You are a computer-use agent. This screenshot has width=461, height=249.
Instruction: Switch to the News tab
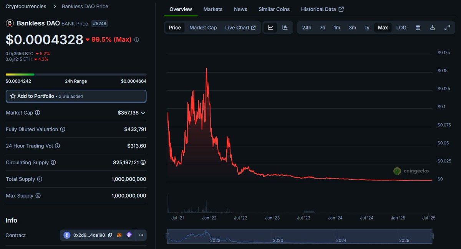click(x=240, y=9)
